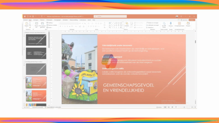Click the Opnemen button
This screenshot has width=219, height=123.
click(184, 20)
